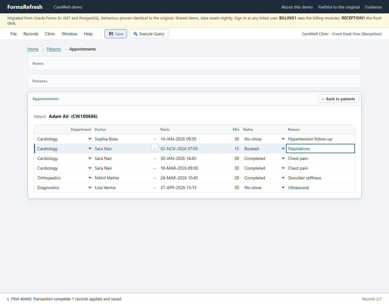This screenshot has height=304, width=389.
Task: Open doctor lookup for Lina Verma
Action: [155, 188]
